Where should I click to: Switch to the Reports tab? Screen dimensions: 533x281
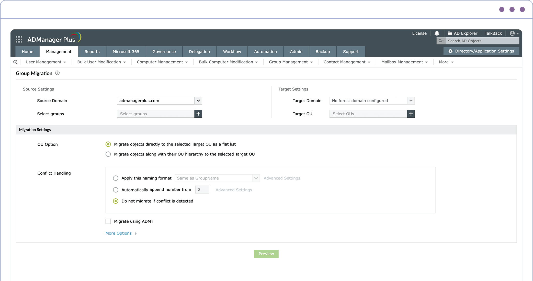92,51
